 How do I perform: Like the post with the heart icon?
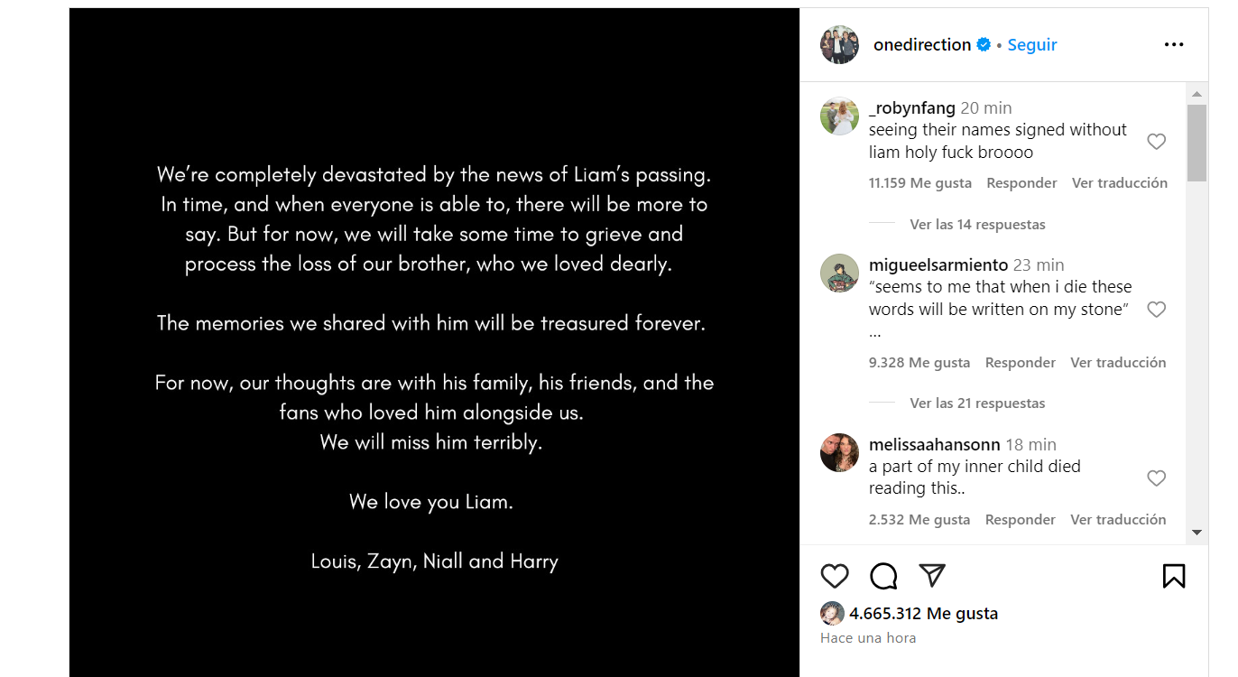(x=835, y=576)
